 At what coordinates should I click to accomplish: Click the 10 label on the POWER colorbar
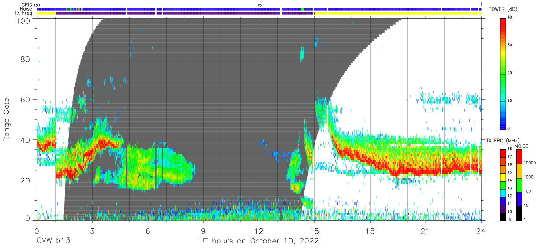click(x=510, y=101)
